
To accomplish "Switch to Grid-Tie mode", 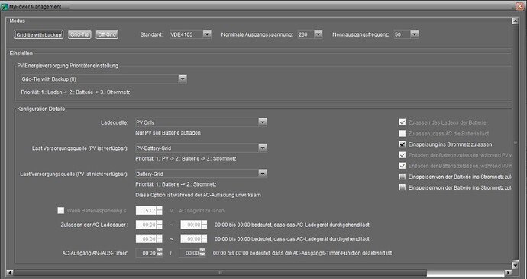I will coord(79,34).
